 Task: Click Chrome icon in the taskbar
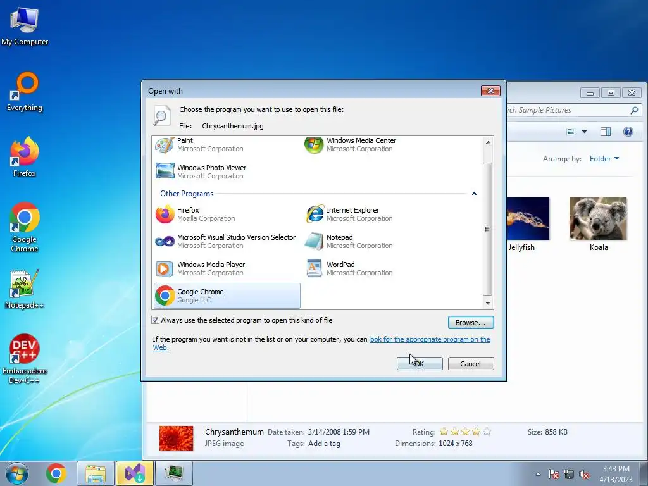(56, 473)
